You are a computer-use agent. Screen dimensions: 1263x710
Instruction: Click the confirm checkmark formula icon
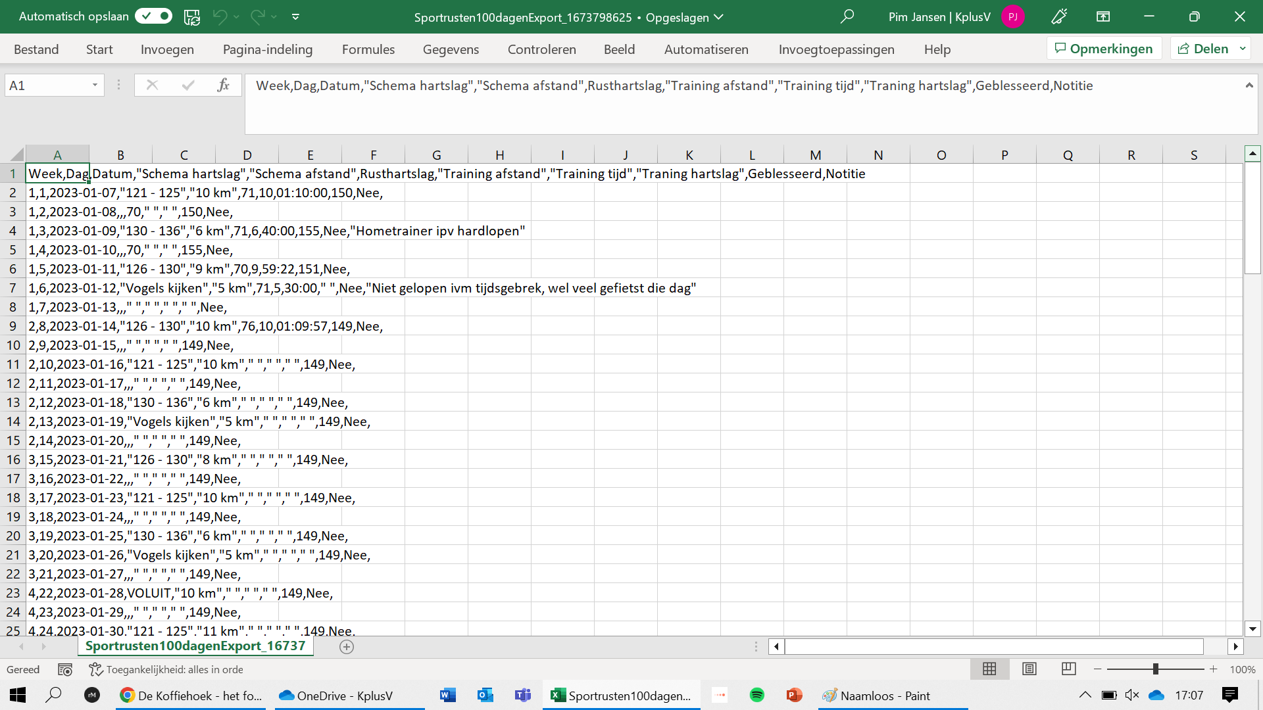coord(188,85)
